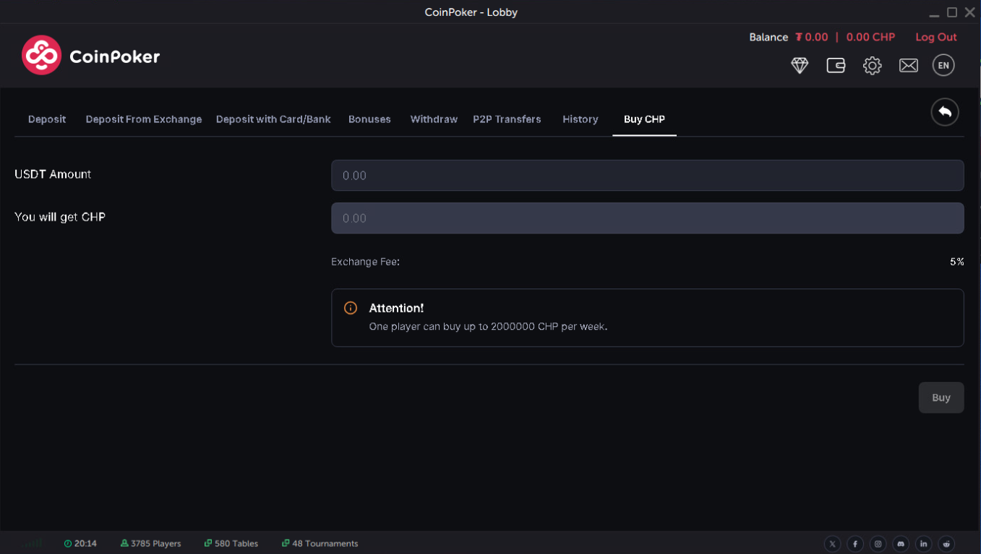Click the connection signal bars indicator
Screen dimensions: 981x554
[x=33, y=543]
